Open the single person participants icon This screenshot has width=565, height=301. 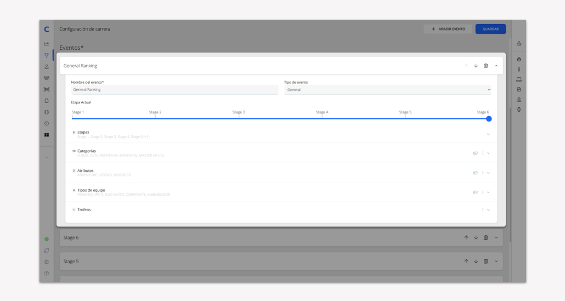coord(47,67)
